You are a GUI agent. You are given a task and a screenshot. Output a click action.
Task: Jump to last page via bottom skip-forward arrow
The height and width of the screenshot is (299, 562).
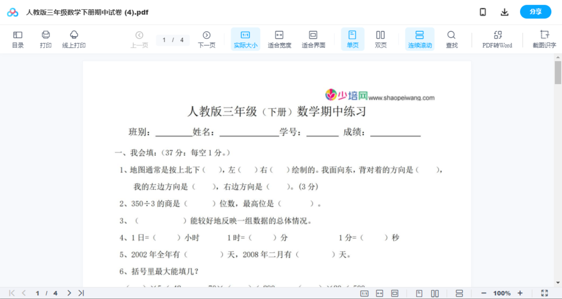click(81, 292)
